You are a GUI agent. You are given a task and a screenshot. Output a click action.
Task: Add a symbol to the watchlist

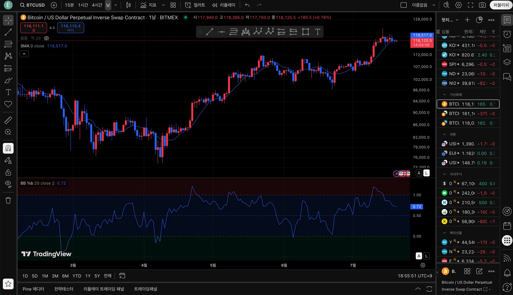click(x=467, y=20)
